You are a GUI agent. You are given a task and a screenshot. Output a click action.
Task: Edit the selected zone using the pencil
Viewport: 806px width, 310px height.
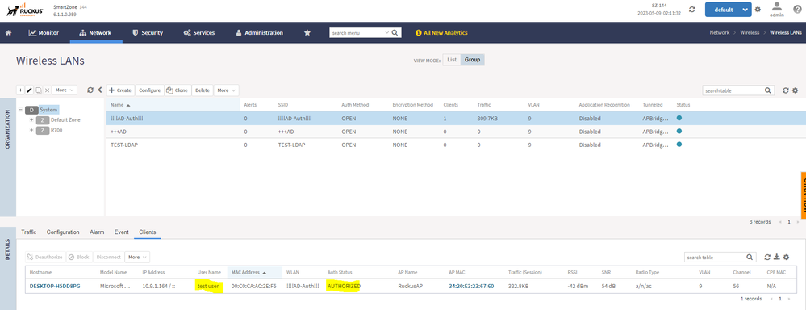pos(30,90)
